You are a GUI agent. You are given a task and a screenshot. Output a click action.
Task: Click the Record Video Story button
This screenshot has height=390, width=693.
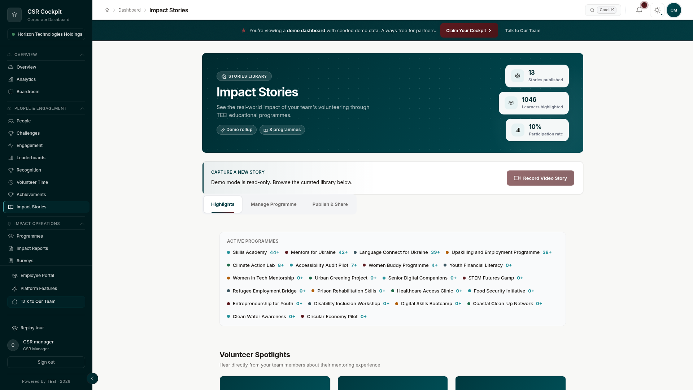(540, 178)
